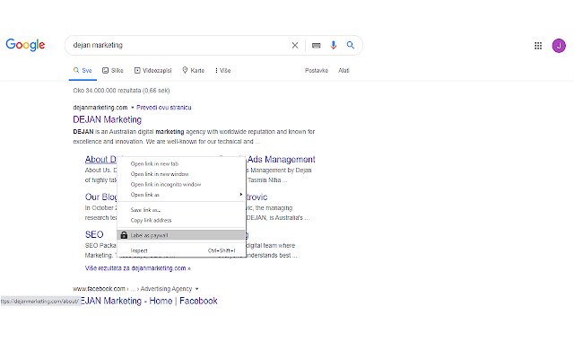Click the www.facebook.com breadcrumb text
The width and height of the screenshot is (574, 359).
click(x=99, y=289)
